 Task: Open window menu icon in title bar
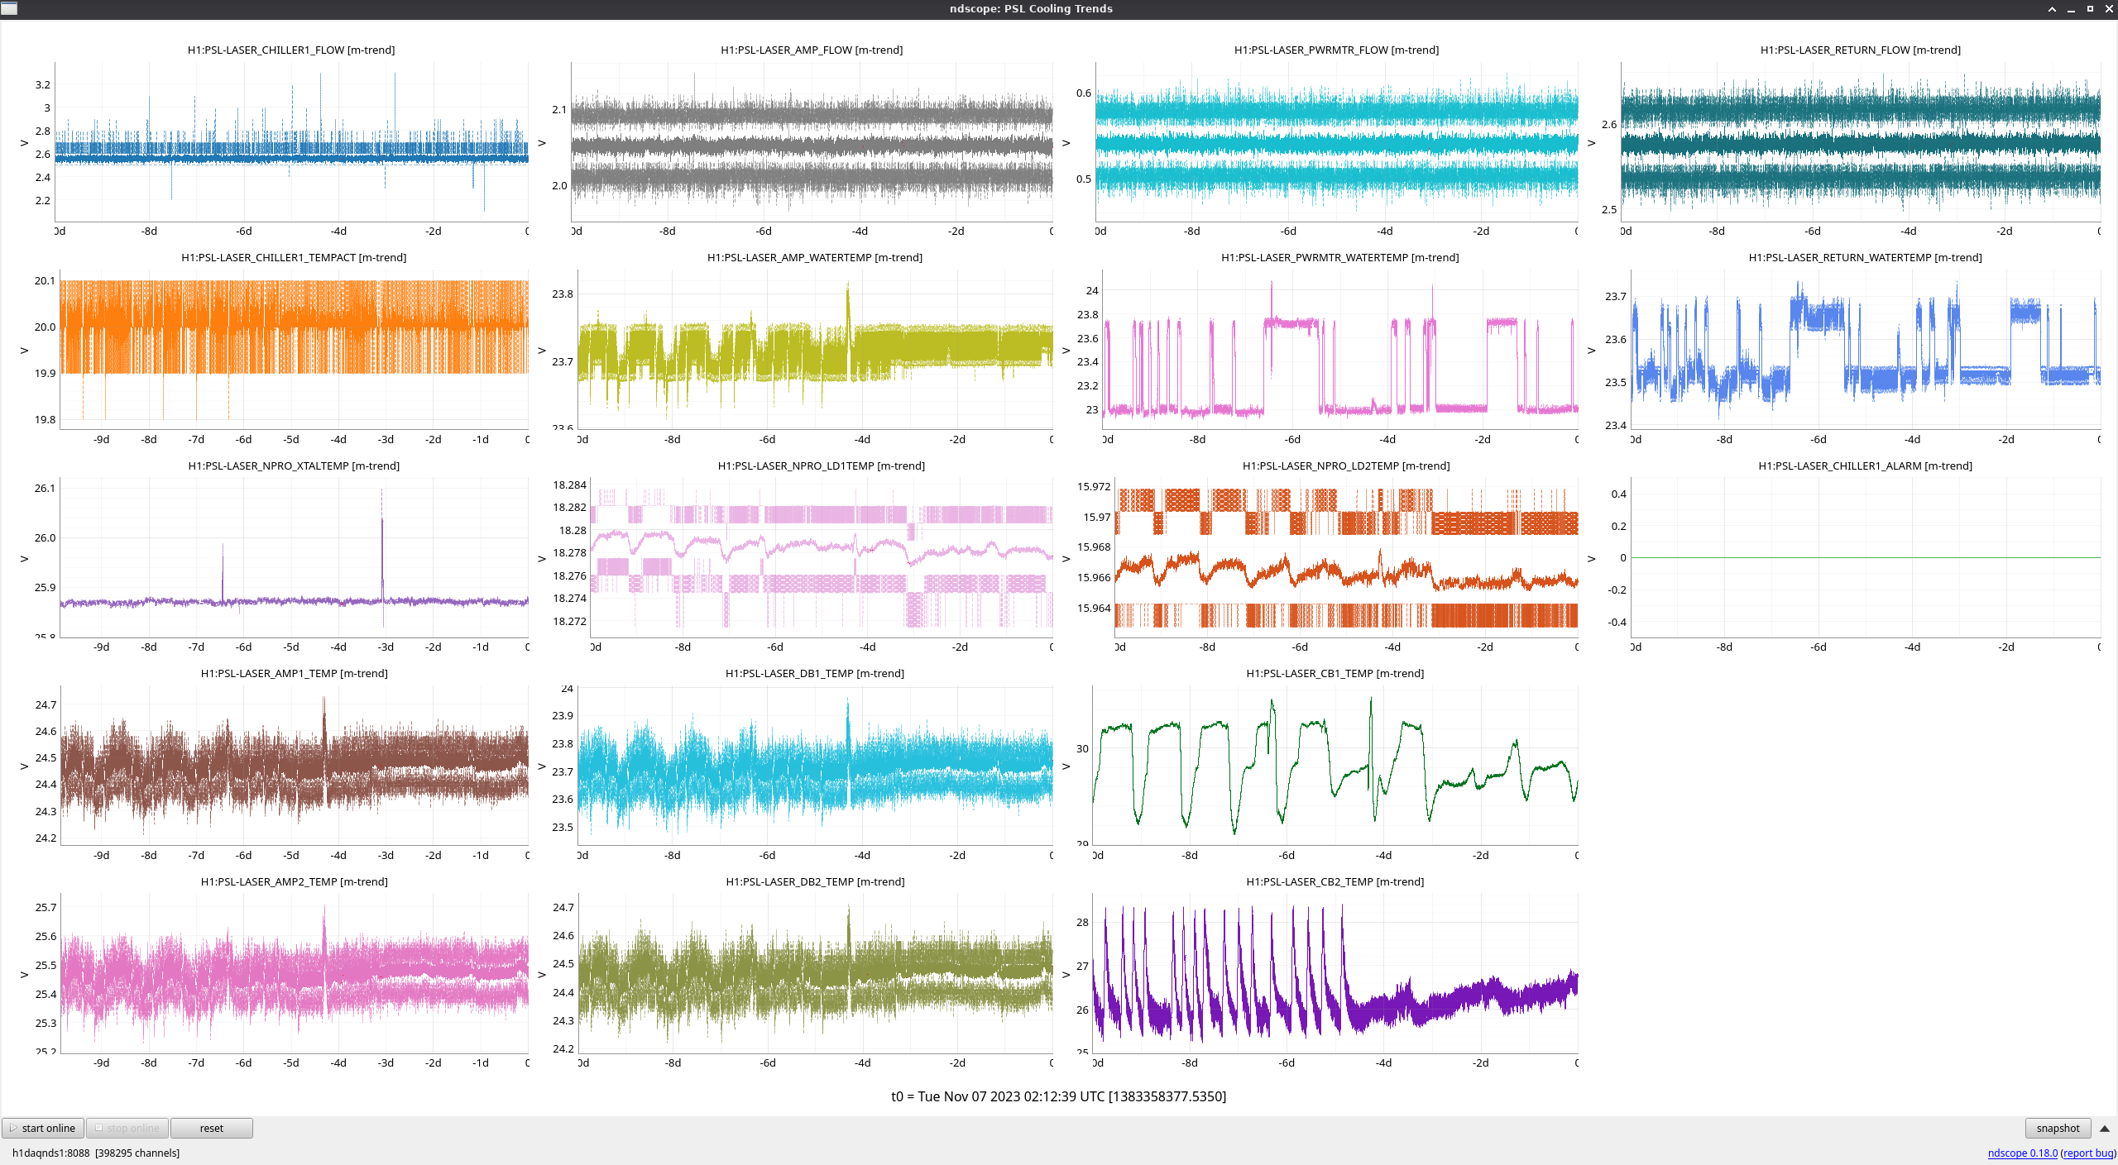tap(9, 8)
